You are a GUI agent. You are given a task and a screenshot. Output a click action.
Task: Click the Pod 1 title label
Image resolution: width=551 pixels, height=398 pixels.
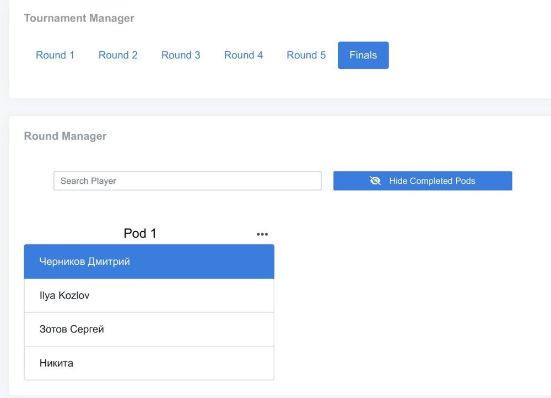(140, 233)
